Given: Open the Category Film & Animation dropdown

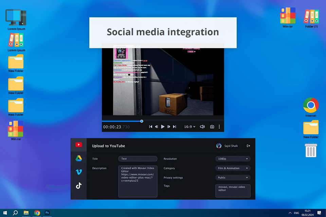Looking at the screenshot, I should [233, 168].
